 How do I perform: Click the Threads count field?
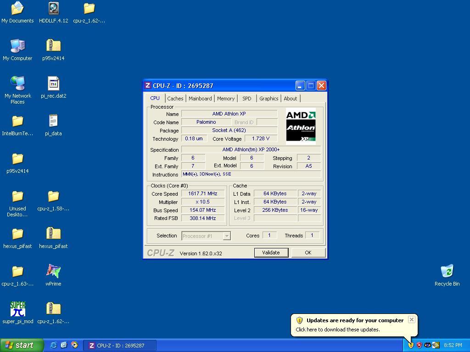pyautogui.click(x=312, y=235)
